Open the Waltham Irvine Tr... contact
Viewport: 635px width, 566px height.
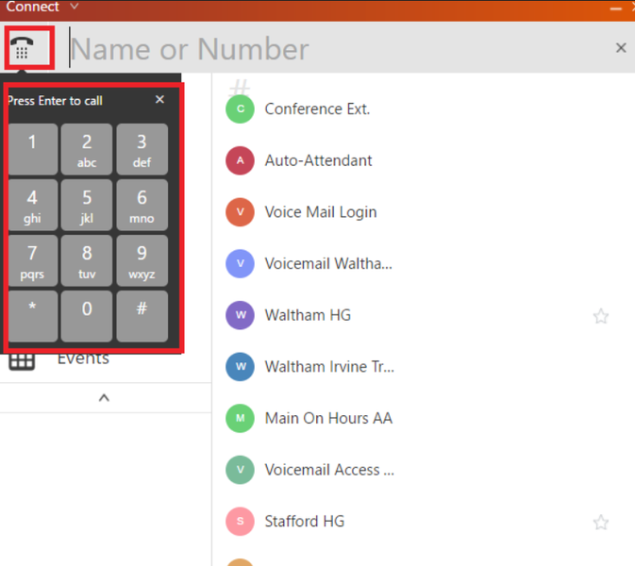point(329,366)
